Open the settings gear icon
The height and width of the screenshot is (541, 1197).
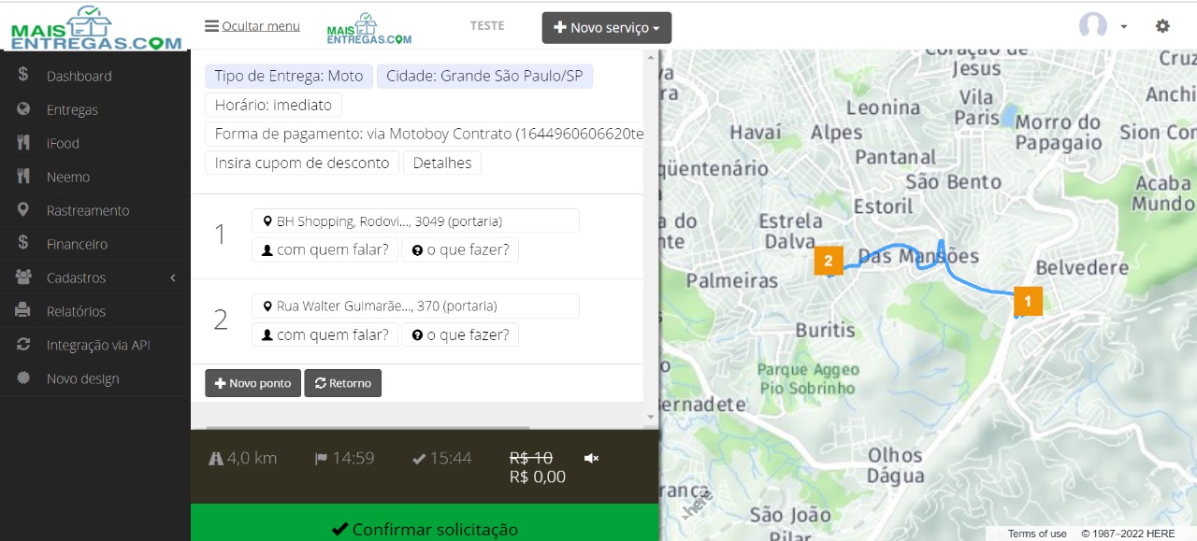[1162, 26]
